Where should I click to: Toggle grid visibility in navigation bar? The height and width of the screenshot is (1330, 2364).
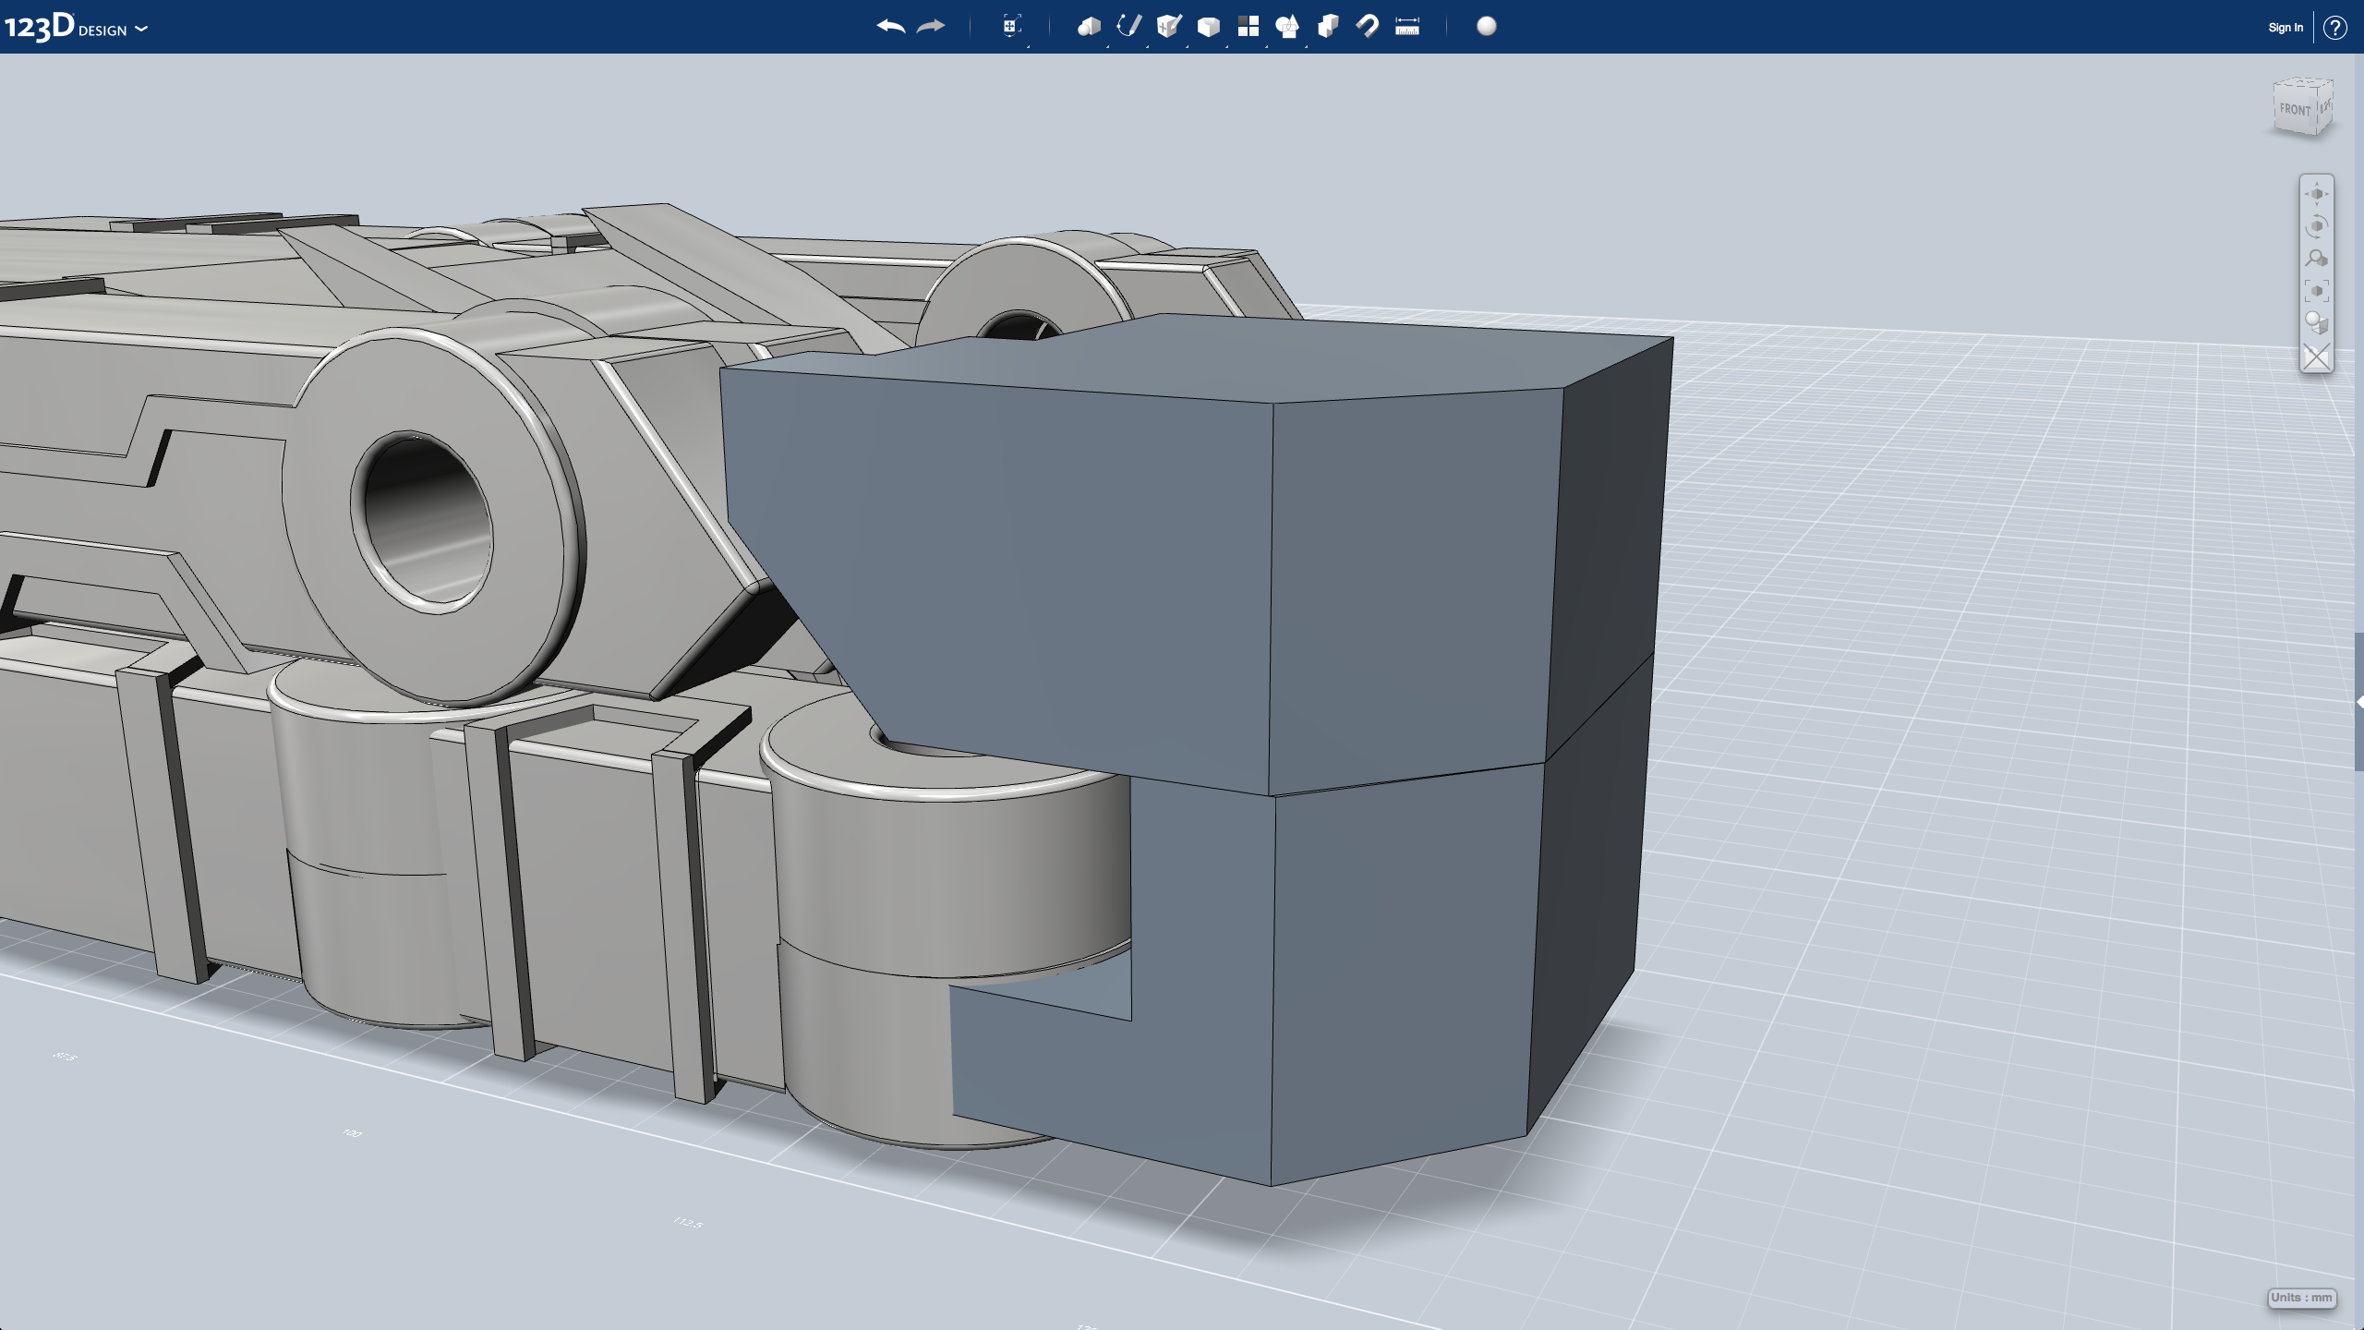tap(2316, 357)
